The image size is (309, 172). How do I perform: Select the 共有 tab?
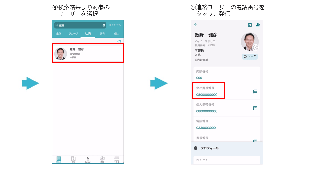102,34
